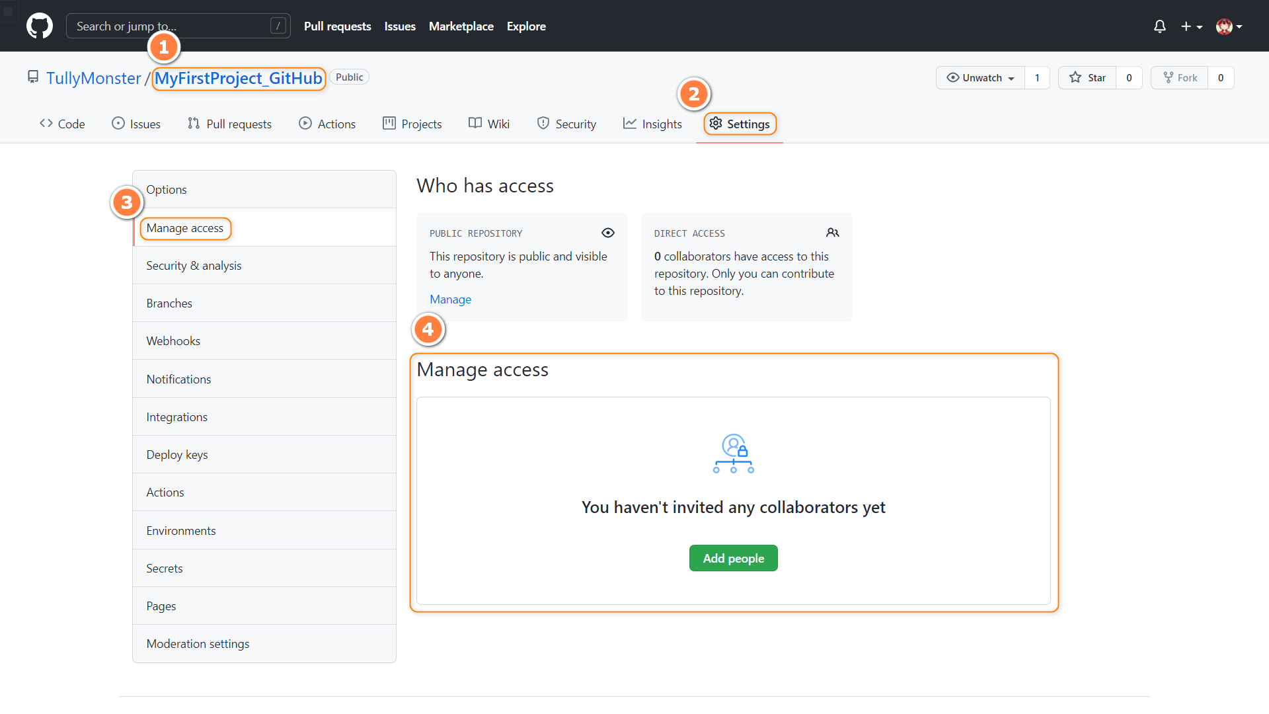Open Moderation settings

pyautogui.click(x=264, y=643)
